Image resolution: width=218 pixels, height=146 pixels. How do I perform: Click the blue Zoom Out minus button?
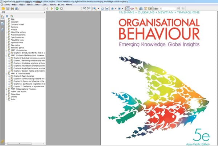[112, 8]
